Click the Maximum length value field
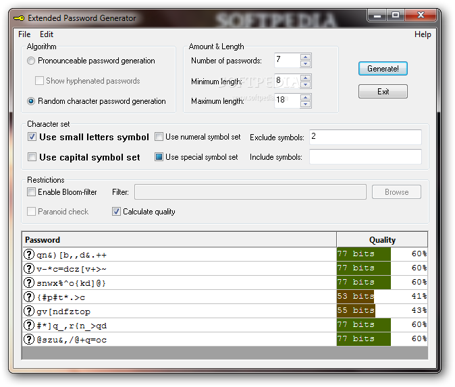Viewport: 455px width, 387px height. tap(288, 100)
